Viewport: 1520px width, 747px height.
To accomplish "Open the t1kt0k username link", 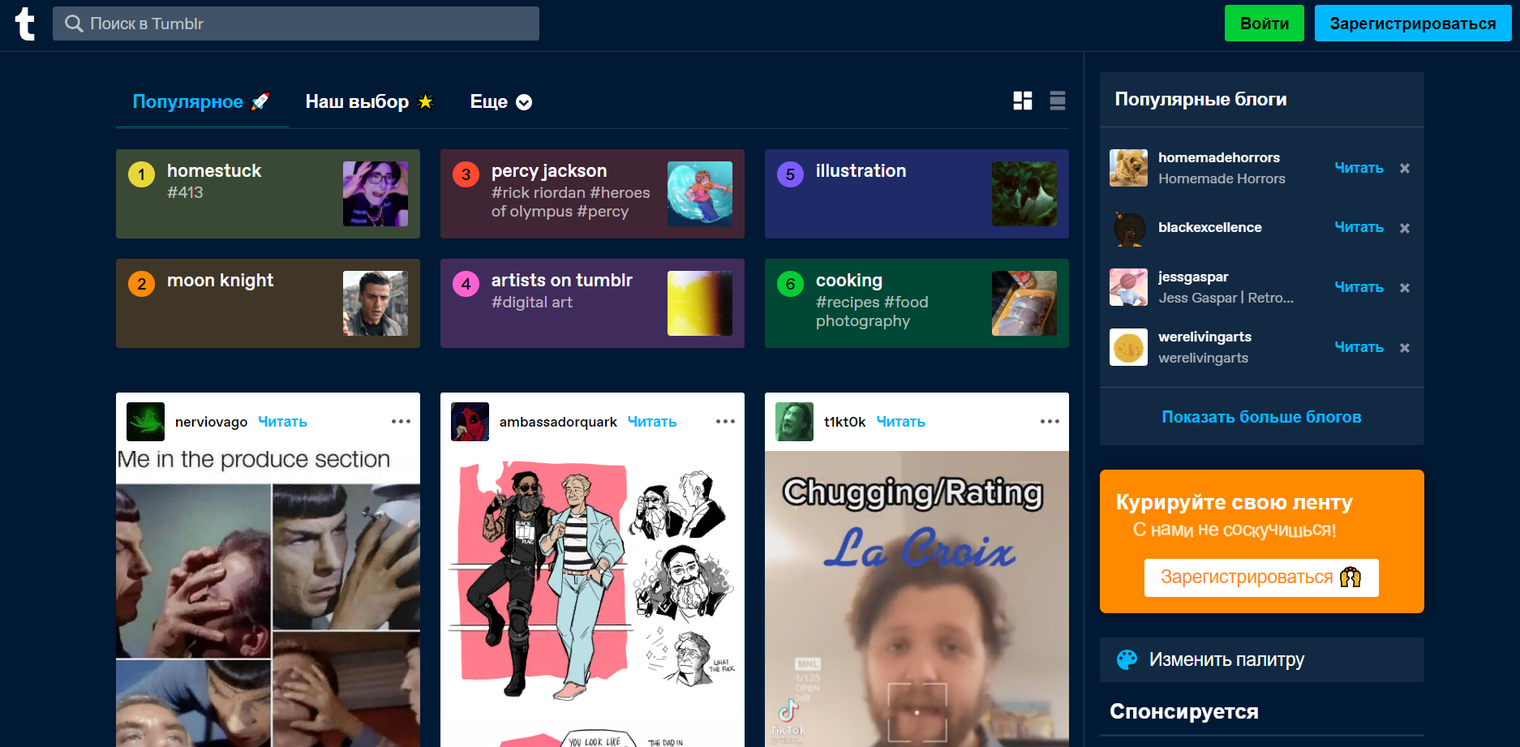I will (x=845, y=422).
